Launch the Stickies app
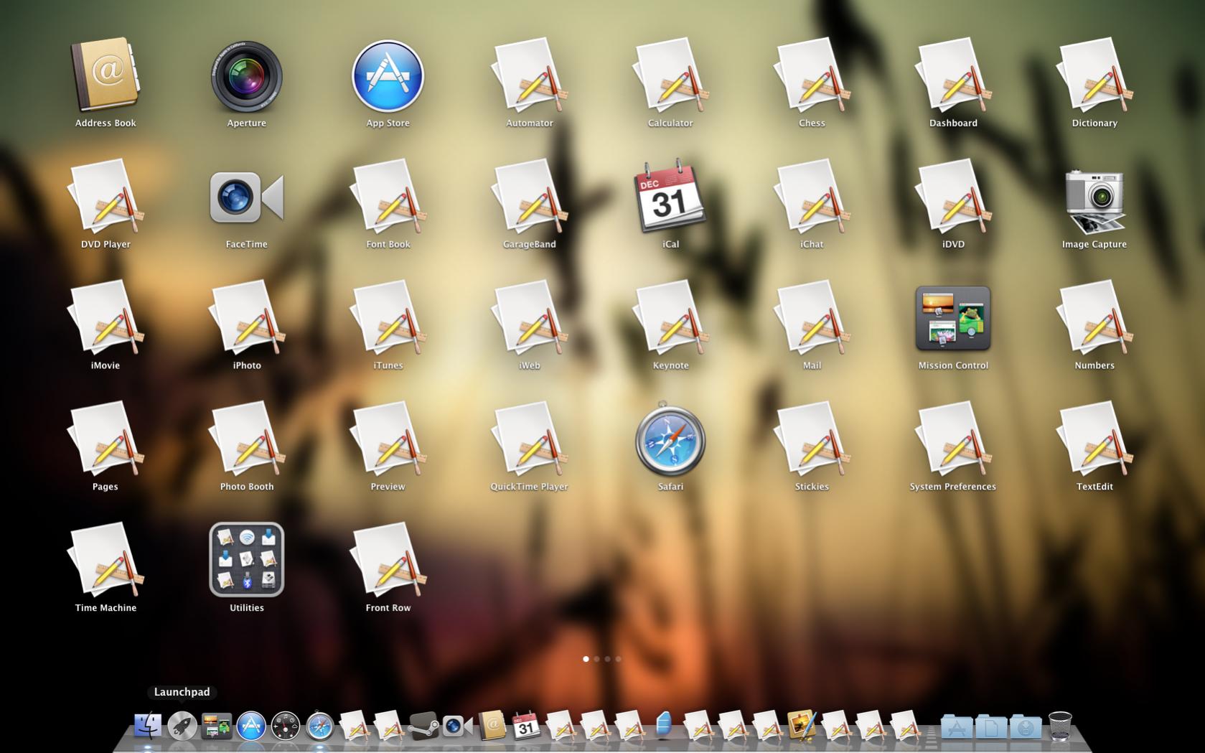Viewport: 1205px width, 753px height. 812,439
